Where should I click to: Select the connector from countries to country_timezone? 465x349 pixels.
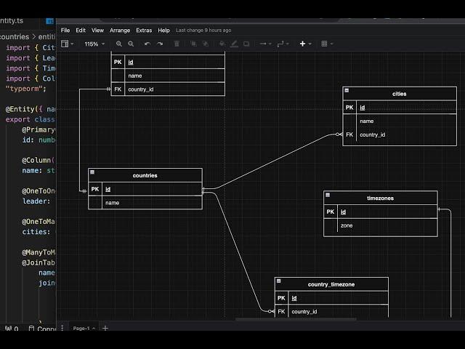(x=238, y=252)
